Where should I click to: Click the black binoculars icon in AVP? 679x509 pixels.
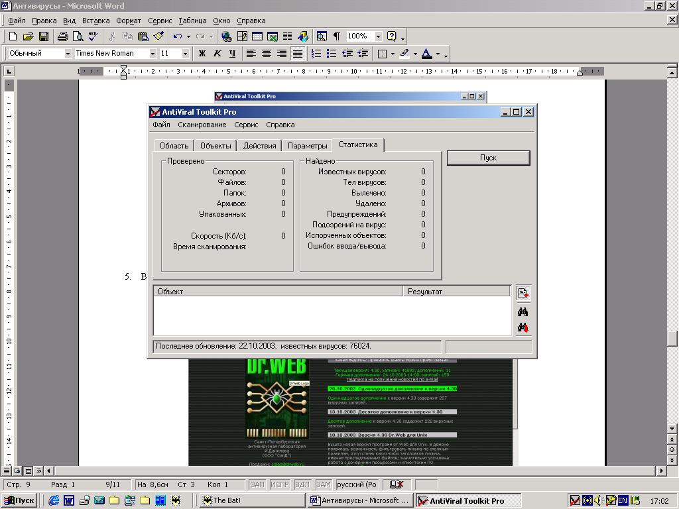point(523,312)
